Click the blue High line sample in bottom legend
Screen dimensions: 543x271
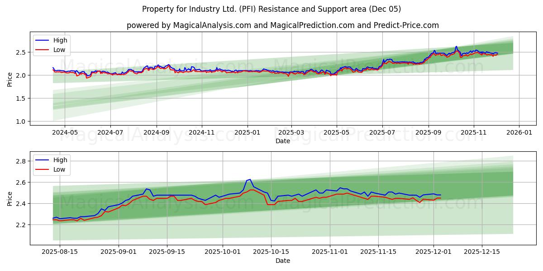pyautogui.click(x=43, y=160)
